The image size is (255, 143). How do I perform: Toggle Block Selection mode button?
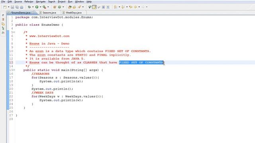pos(103,7)
